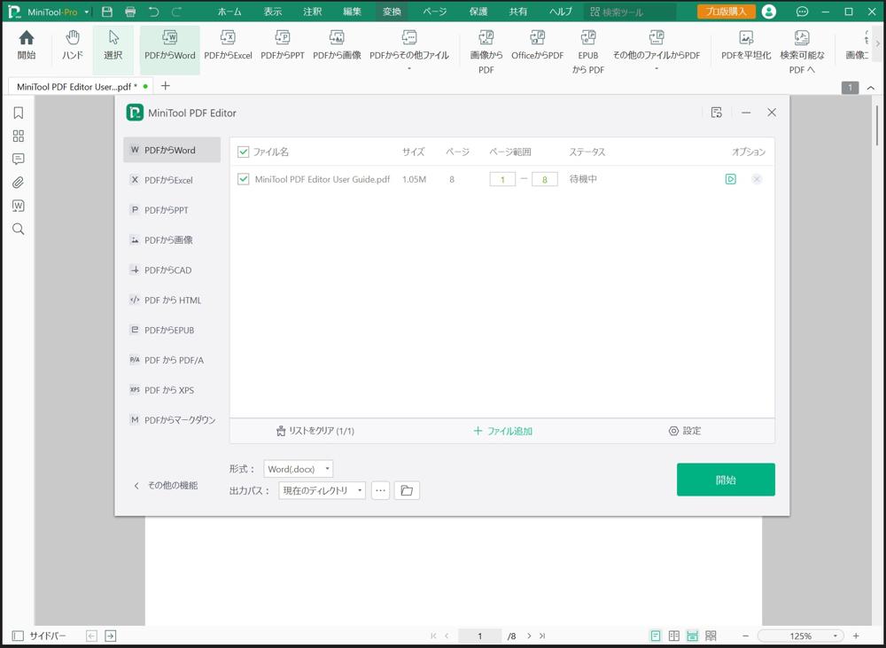The height and width of the screenshot is (648, 886).
Task: Click PDFからPPT in the ribbon
Action: [283, 45]
